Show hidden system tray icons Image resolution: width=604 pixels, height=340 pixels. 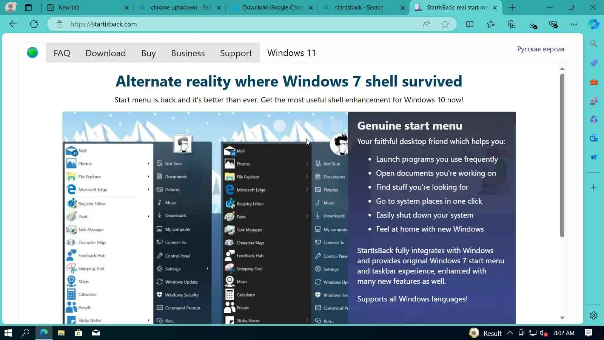510,333
